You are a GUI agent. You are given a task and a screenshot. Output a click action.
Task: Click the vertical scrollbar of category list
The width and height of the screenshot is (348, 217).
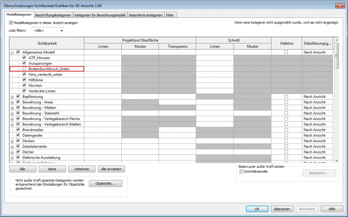336,109
